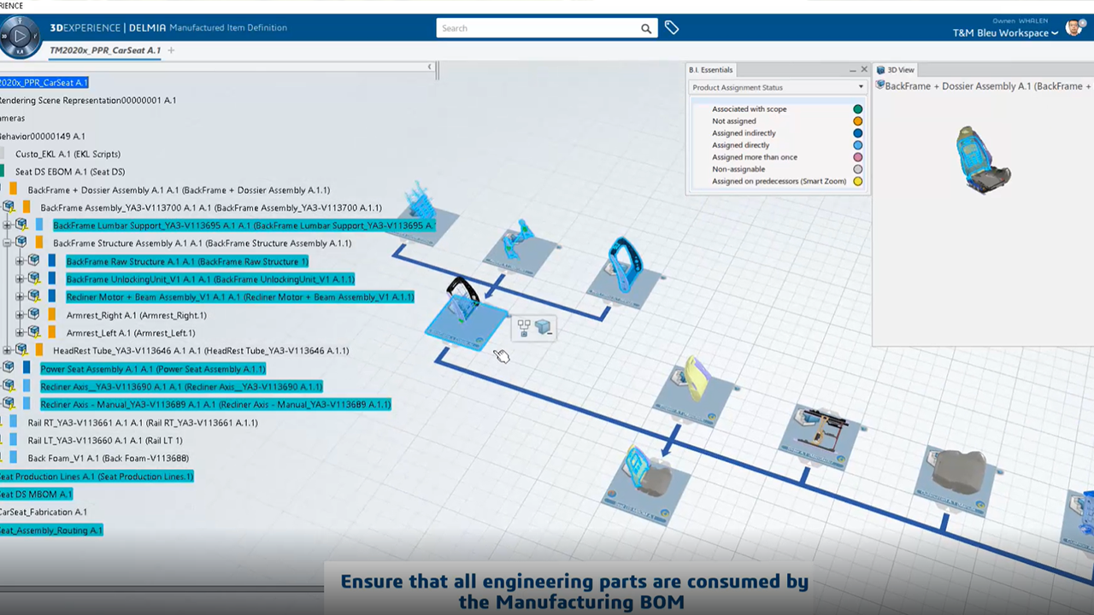Click Recliner Axis__YA3-V113690 node icon

pos(9,387)
